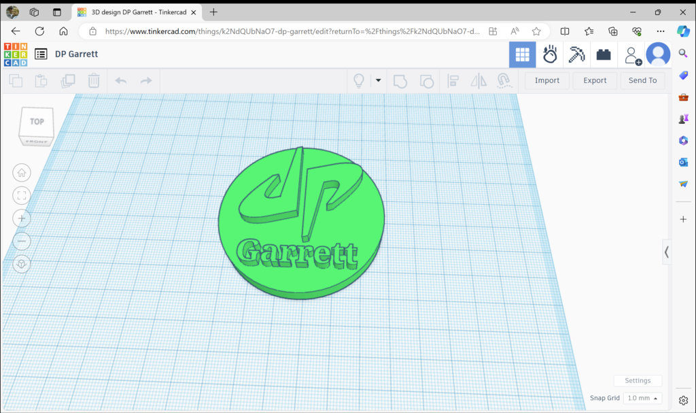Select the green Garrett coin model
Screen dimensions: 696x413
[x=301, y=224]
